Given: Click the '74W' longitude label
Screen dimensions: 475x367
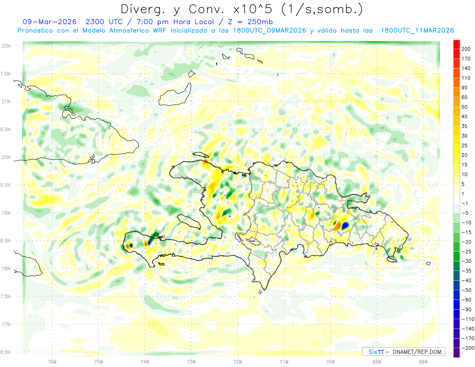Looking at the screenshot, I should tap(145, 361).
